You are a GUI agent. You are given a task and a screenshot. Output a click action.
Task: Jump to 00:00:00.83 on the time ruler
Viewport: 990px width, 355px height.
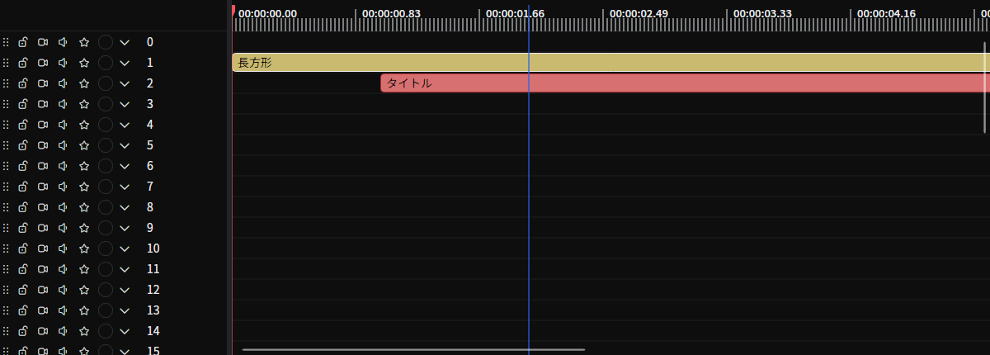[391, 13]
